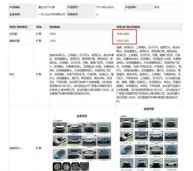Screen dimensions: 193x171
Task: Click the 扩展 category in the 整备质量 row
Action: (39, 41)
